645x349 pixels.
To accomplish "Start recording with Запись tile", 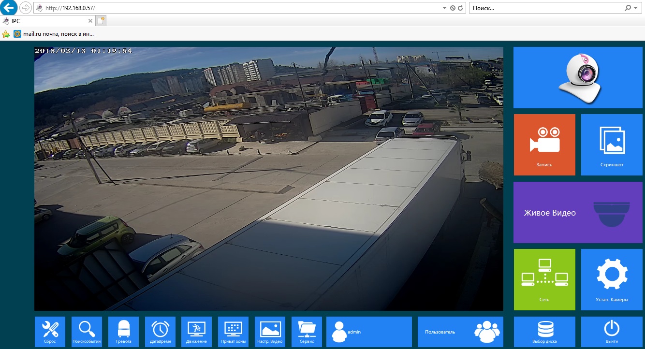I will 544,145.
